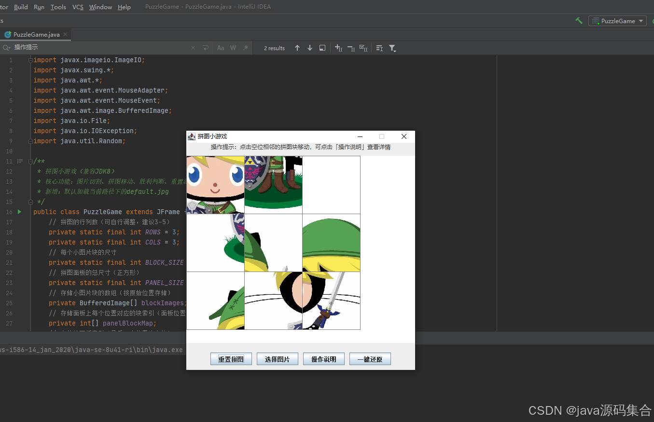Select all occurrences icon

coord(363,48)
